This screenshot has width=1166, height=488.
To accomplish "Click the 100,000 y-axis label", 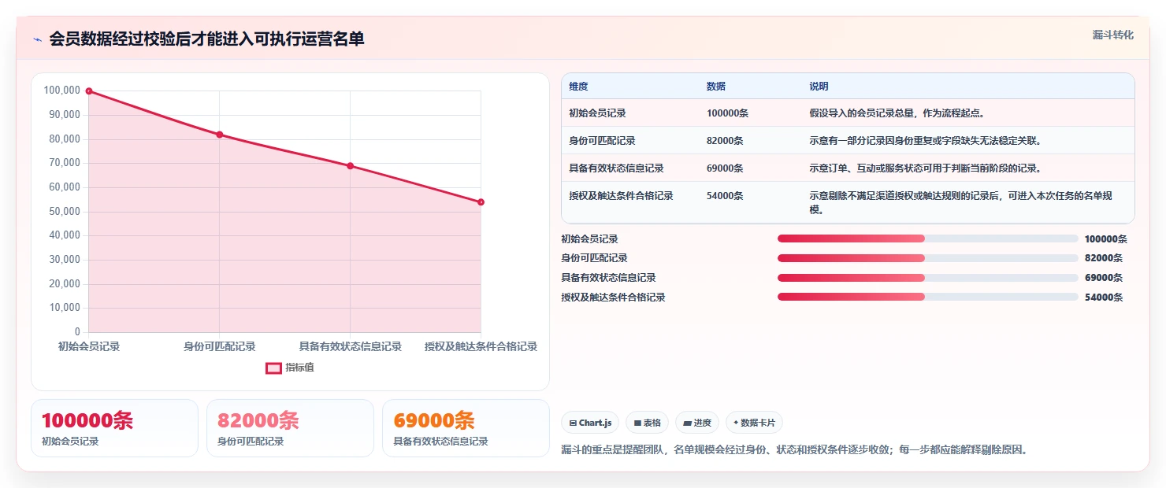I will tap(62, 91).
